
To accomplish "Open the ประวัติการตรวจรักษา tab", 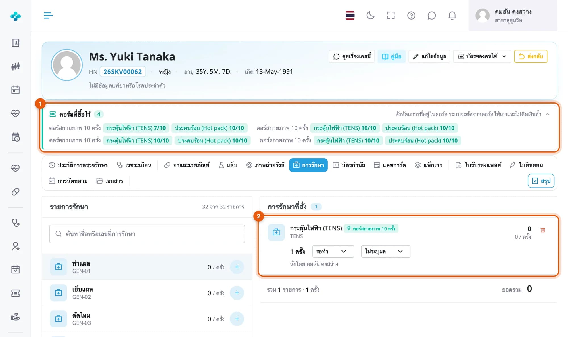I will pyautogui.click(x=78, y=165).
